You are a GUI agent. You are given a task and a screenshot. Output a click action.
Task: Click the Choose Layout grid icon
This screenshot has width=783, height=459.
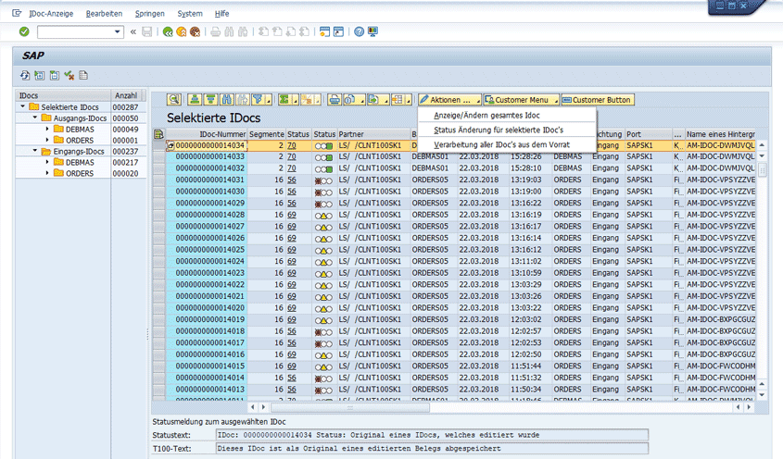click(398, 100)
